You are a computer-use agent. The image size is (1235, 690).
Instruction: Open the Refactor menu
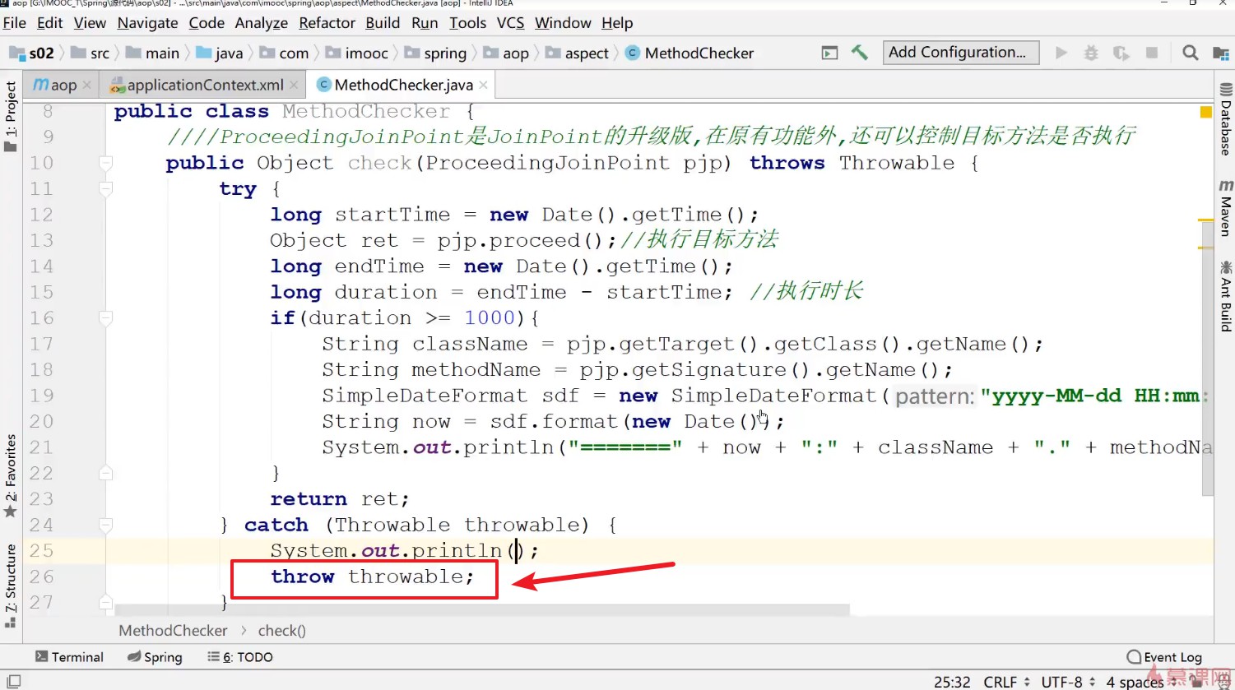click(327, 23)
